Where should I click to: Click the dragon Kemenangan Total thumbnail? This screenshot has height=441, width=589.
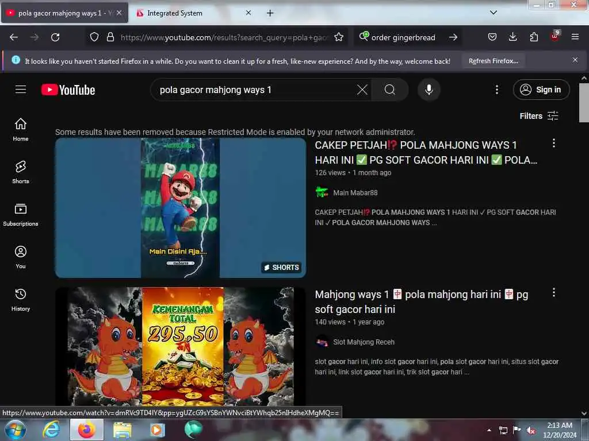(x=181, y=346)
